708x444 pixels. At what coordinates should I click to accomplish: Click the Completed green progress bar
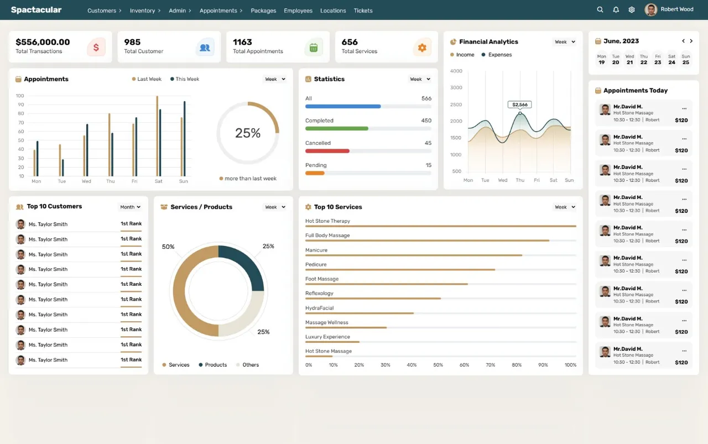(x=337, y=128)
